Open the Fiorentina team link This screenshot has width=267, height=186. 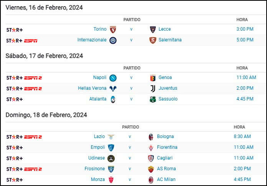[x=167, y=147]
